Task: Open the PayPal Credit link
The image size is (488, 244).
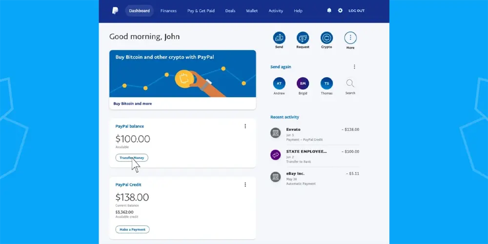Action: [128, 185]
